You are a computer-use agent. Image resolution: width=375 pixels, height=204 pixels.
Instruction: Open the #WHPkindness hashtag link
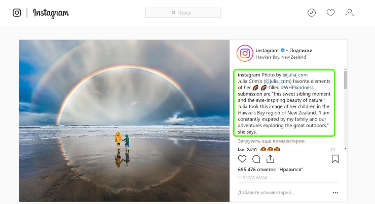coord(297,88)
